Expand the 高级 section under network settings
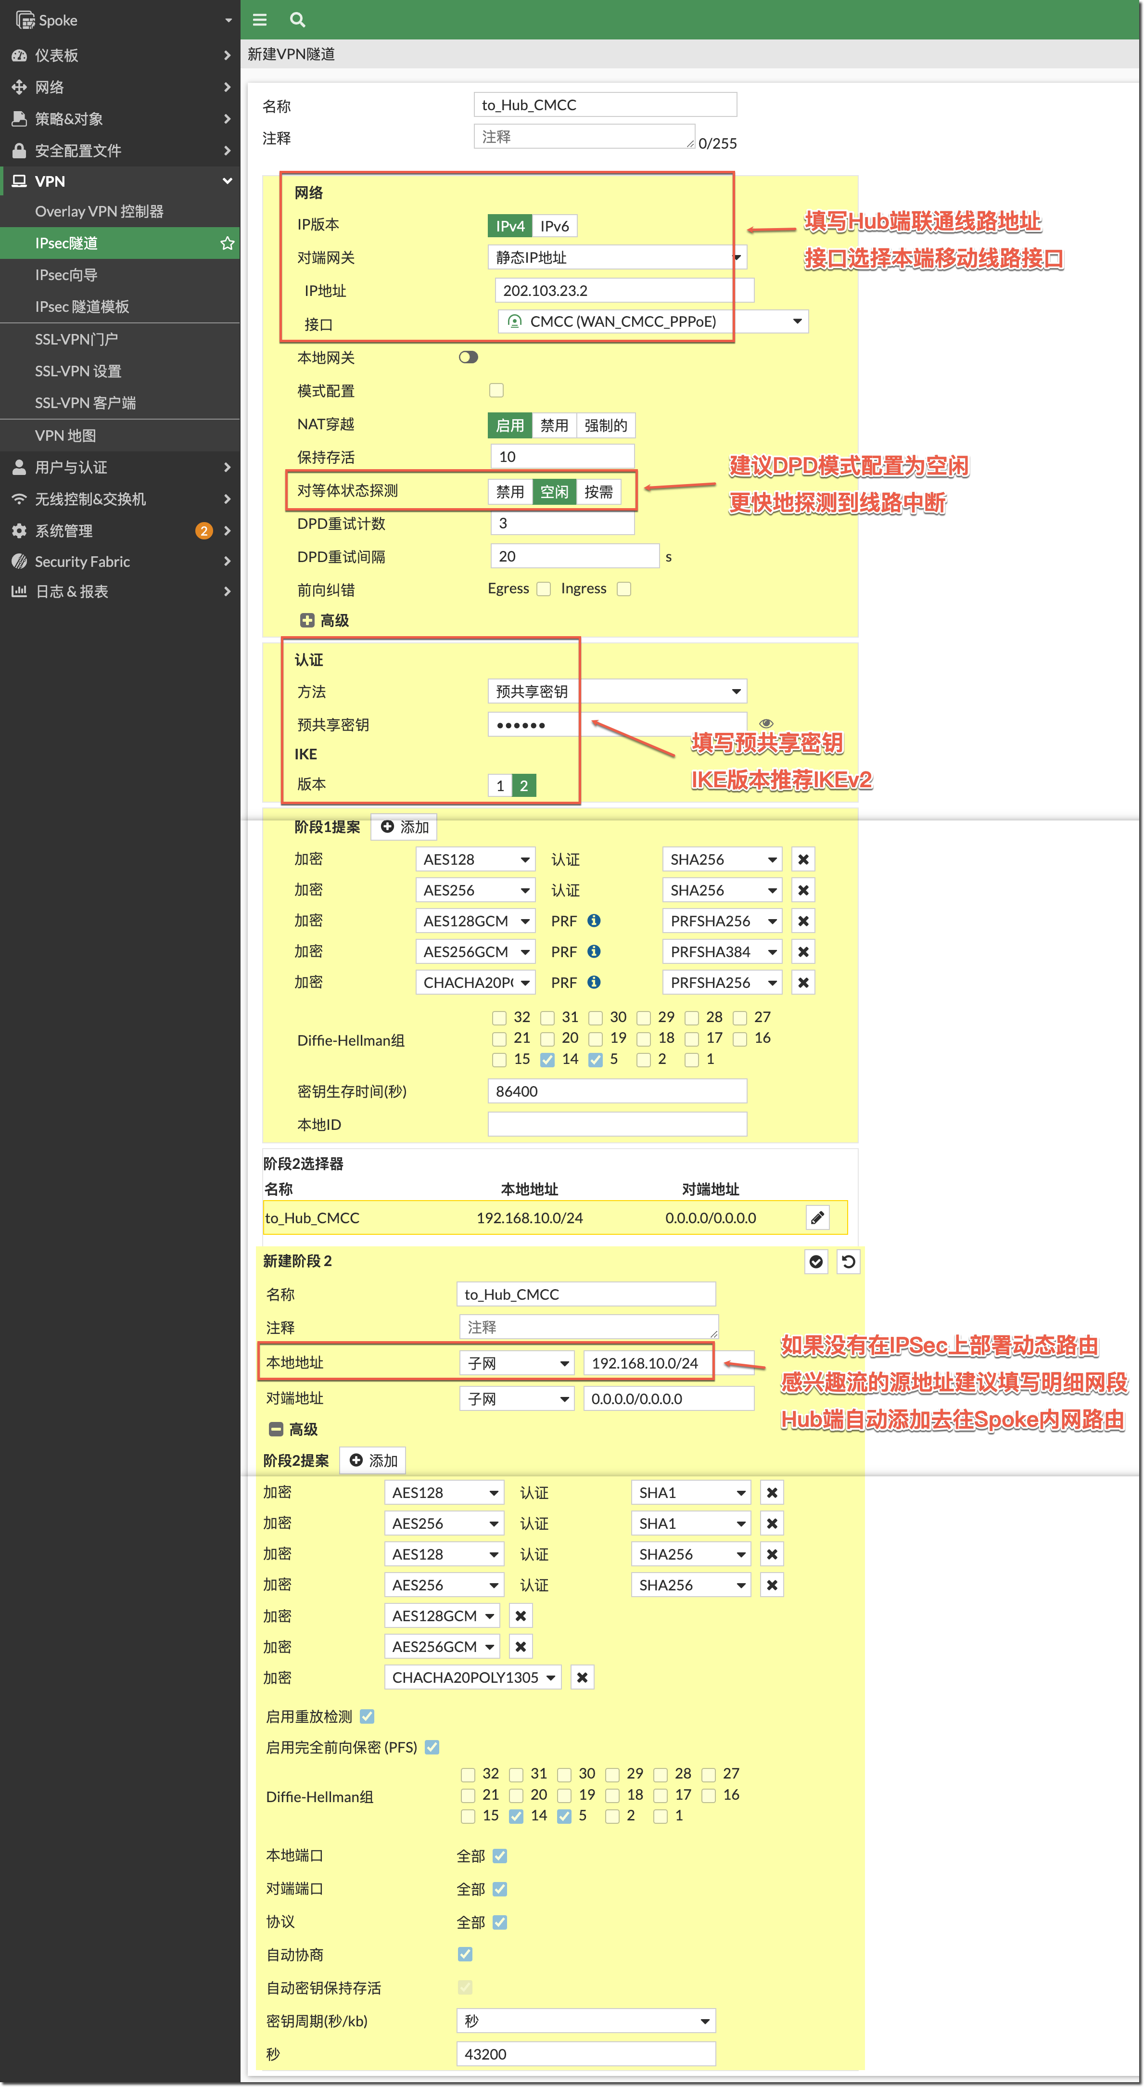The width and height of the screenshot is (1144, 2087). point(307,620)
